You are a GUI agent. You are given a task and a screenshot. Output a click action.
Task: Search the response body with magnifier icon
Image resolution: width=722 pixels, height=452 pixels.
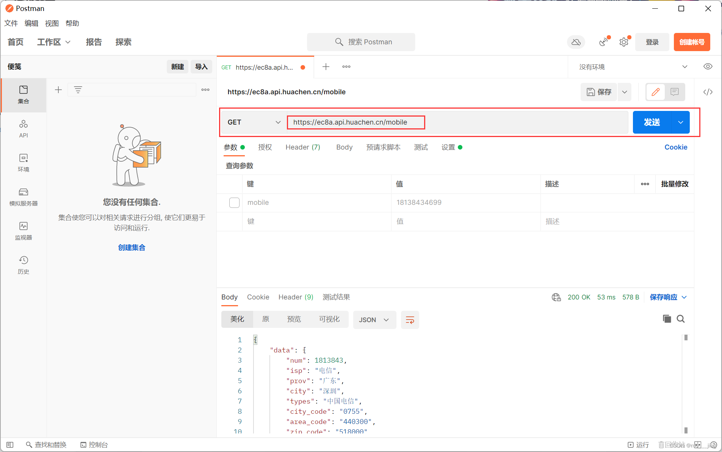681,319
